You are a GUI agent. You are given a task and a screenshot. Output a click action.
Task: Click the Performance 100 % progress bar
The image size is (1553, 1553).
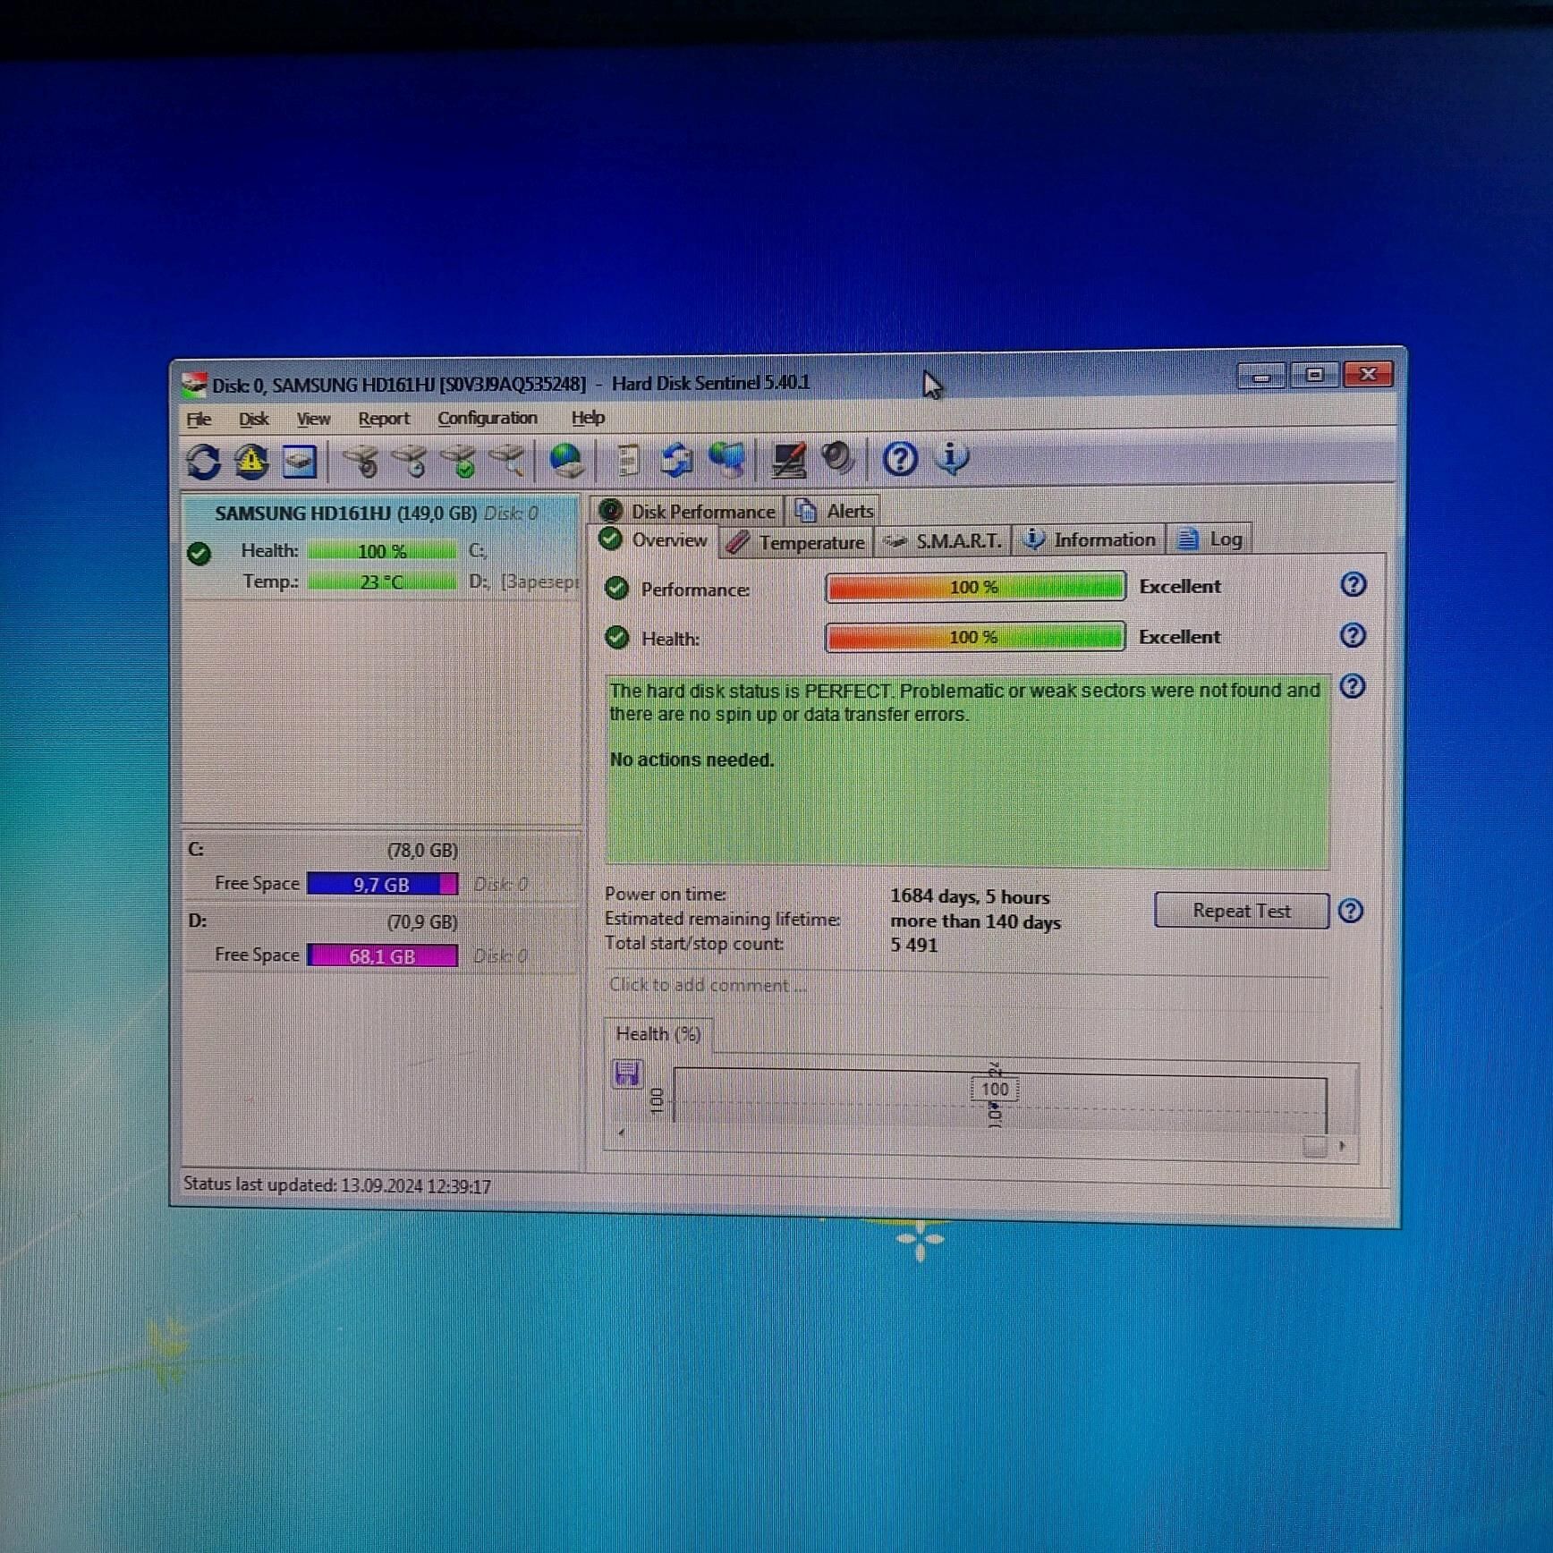974,587
